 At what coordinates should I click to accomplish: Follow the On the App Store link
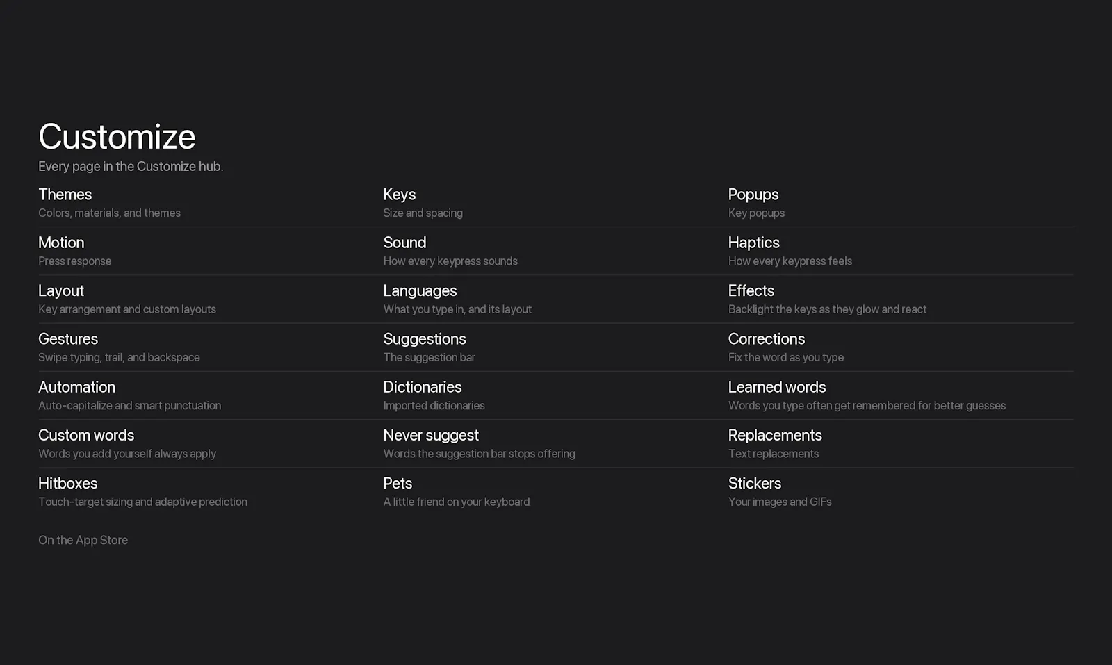(x=83, y=540)
